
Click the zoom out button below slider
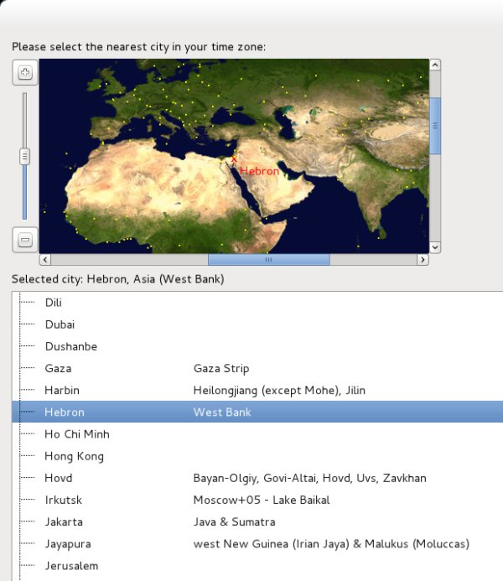tap(24, 240)
